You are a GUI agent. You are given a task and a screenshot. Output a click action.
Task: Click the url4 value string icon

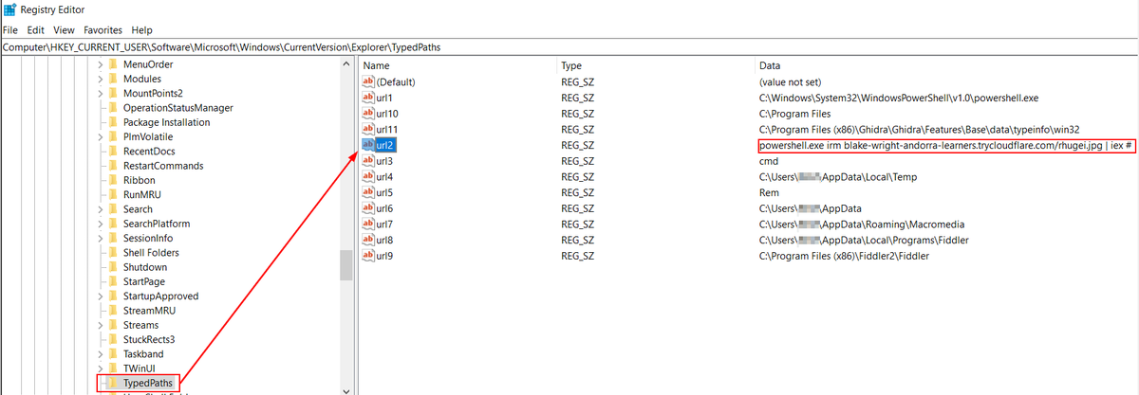click(x=369, y=176)
